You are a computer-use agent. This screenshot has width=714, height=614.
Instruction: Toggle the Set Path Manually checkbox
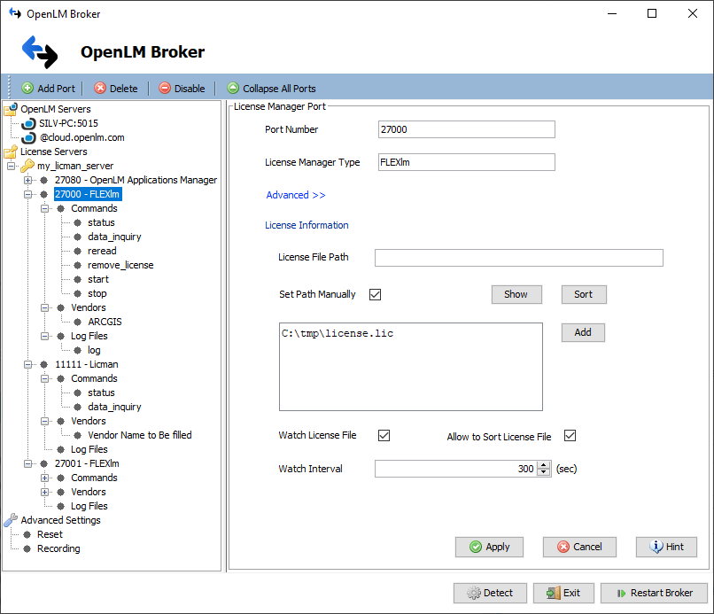pyautogui.click(x=375, y=294)
